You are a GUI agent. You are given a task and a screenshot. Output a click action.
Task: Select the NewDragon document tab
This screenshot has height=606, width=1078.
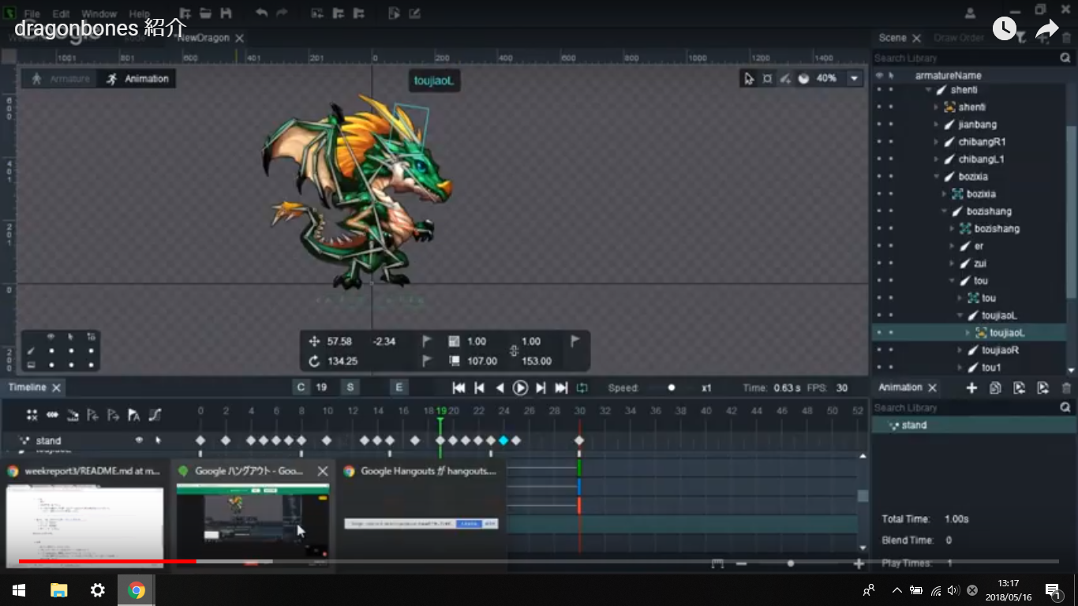pyautogui.click(x=204, y=38)
